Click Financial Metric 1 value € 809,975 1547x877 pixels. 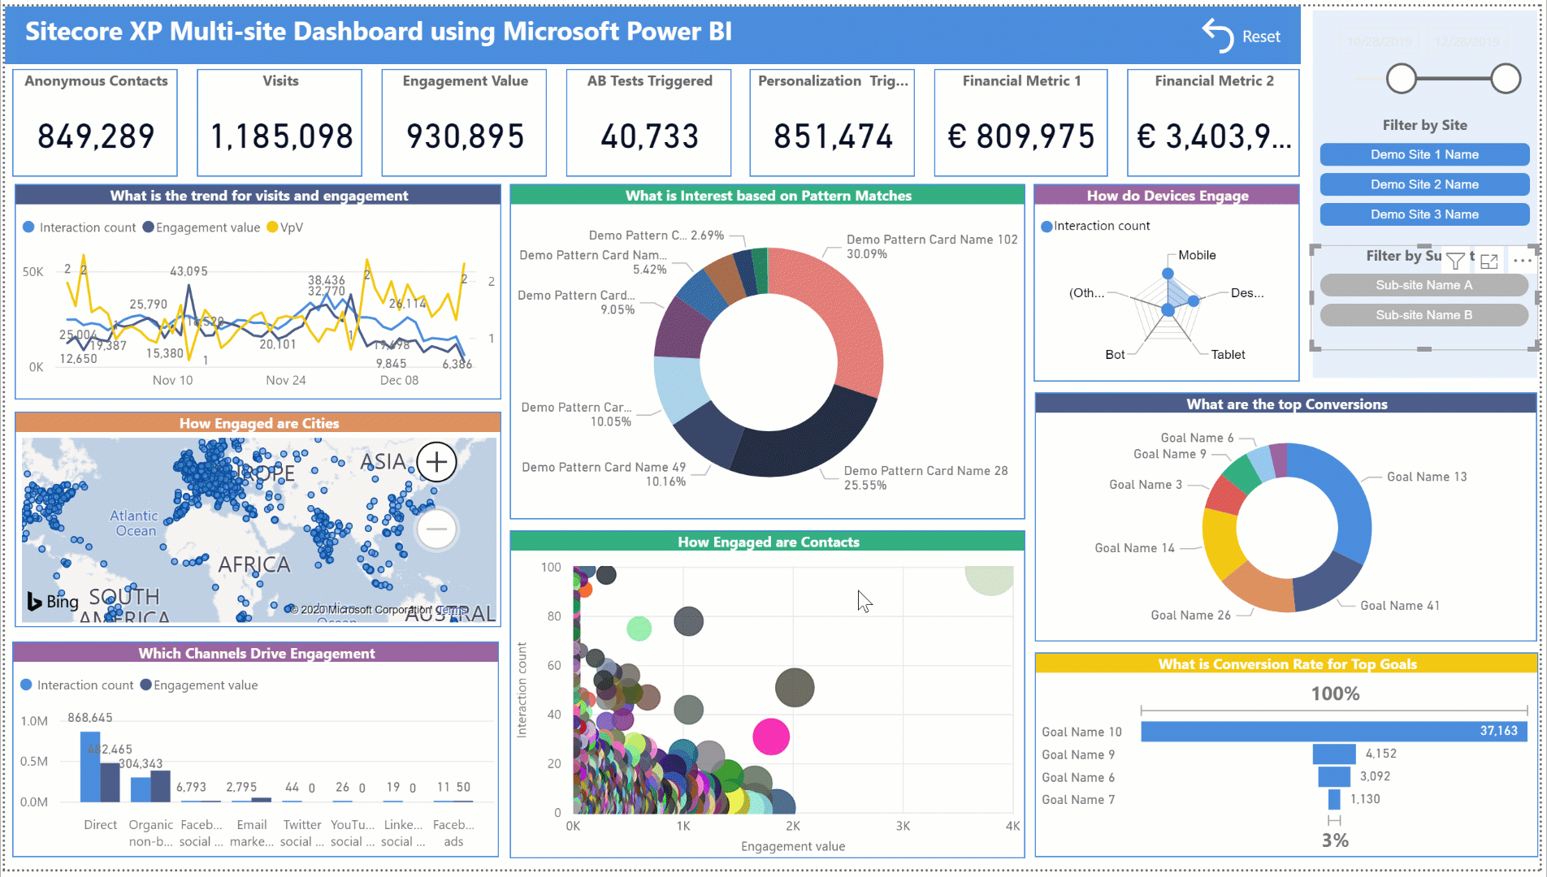pos(1020,136)
